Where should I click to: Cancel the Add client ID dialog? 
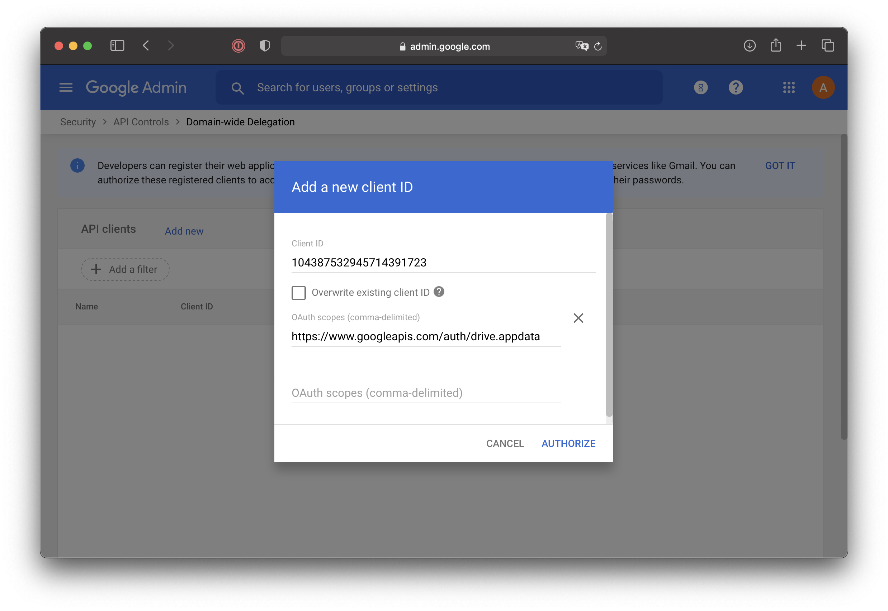click(x=505, y=443)
